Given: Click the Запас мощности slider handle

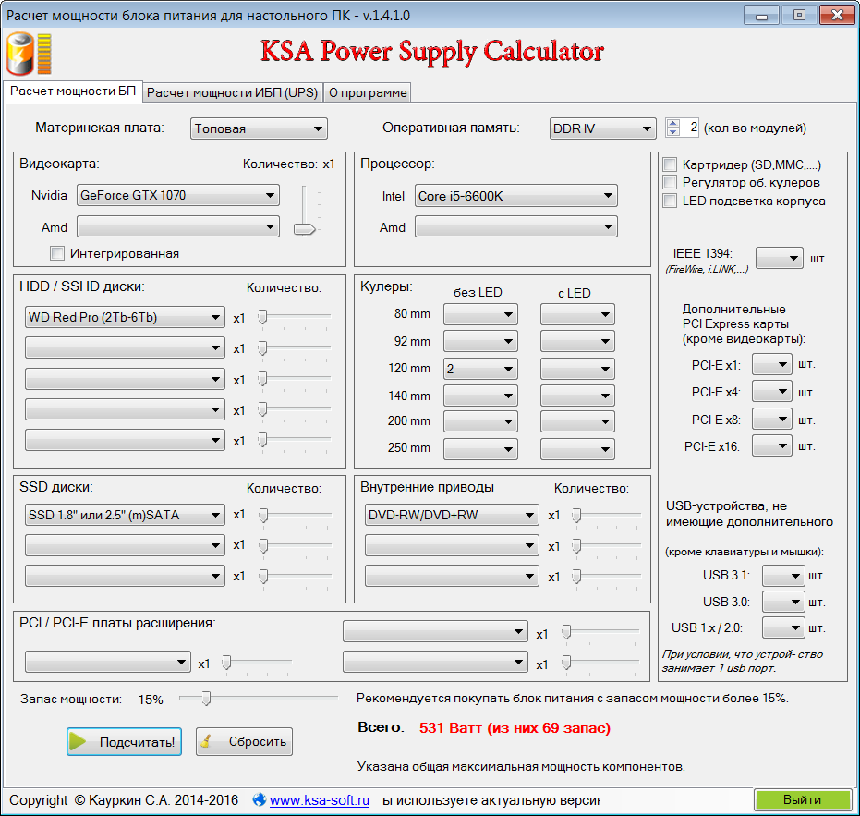Looking at the screenshot, I should click(206, 698).
